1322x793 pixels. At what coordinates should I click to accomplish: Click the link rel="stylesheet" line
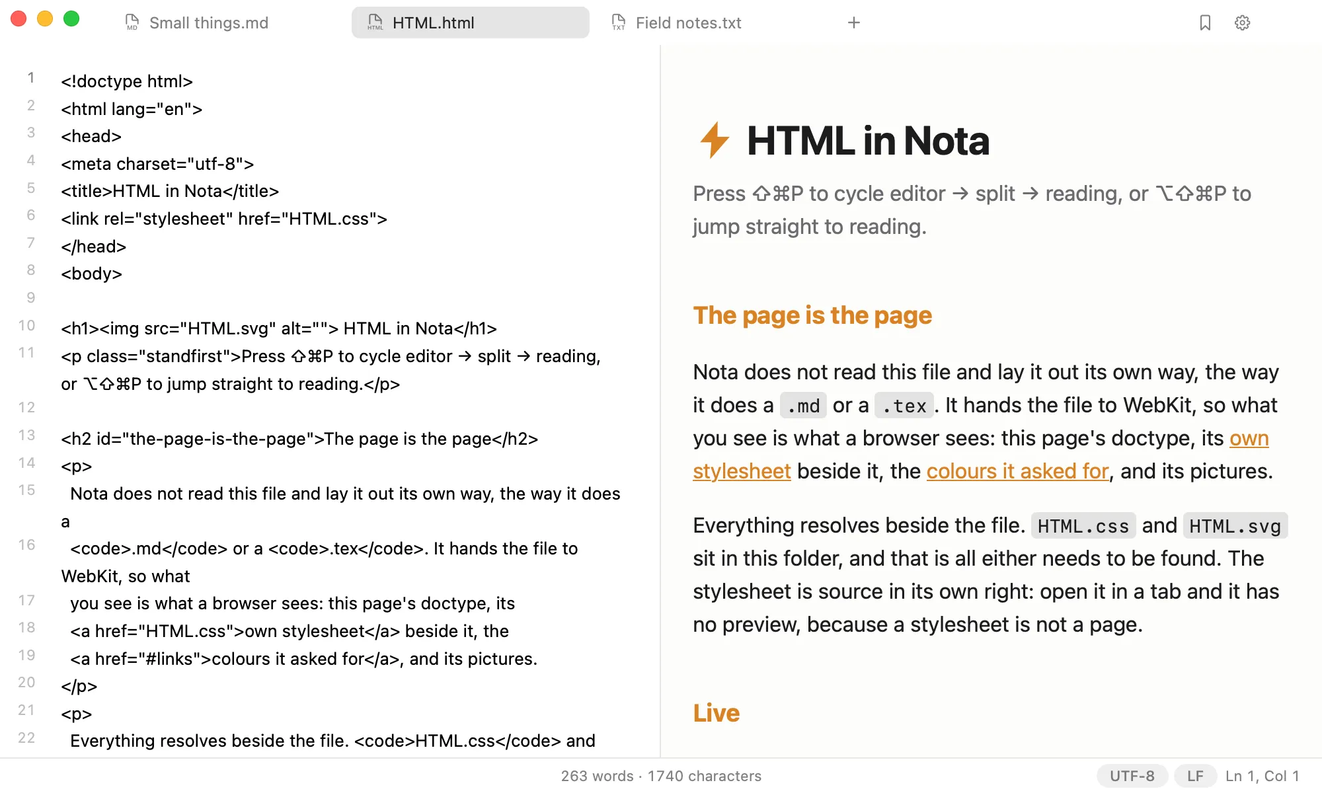224,219
